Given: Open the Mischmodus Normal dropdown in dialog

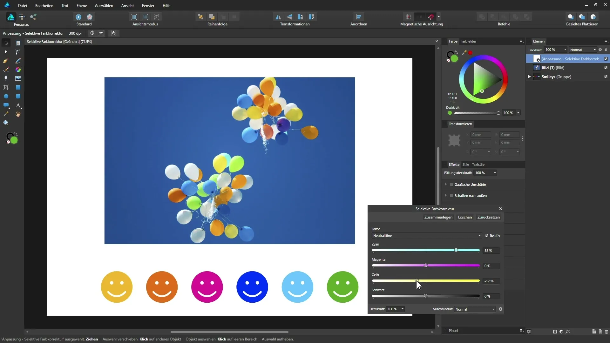Looking at the screenshot, I should [x=475, y=309].
